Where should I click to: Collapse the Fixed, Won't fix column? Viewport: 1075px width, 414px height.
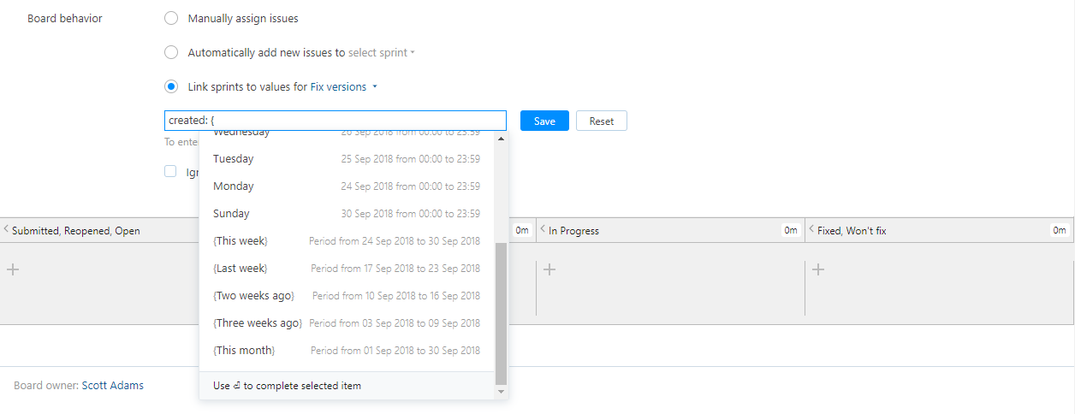coord(811,229)
